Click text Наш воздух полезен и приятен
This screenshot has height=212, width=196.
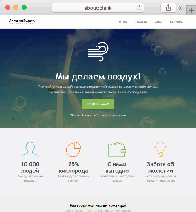[73, 179]
